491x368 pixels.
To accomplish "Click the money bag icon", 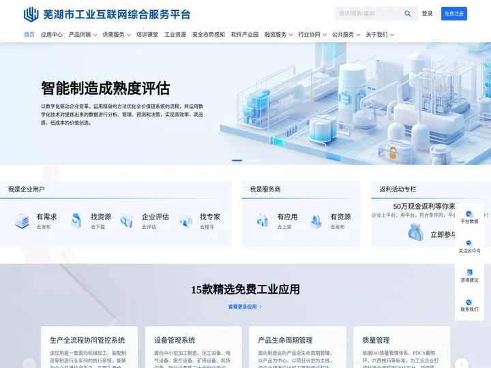I will pos(416,233).
